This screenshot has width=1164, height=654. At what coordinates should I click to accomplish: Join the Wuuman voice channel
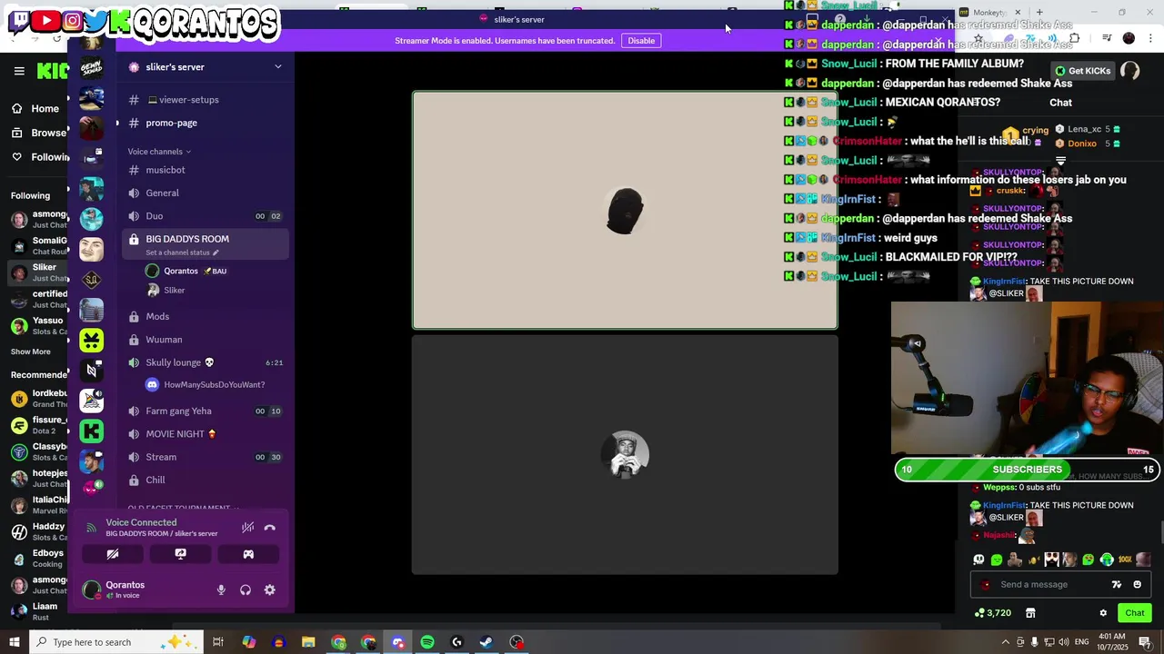click(x=206, y=340)
